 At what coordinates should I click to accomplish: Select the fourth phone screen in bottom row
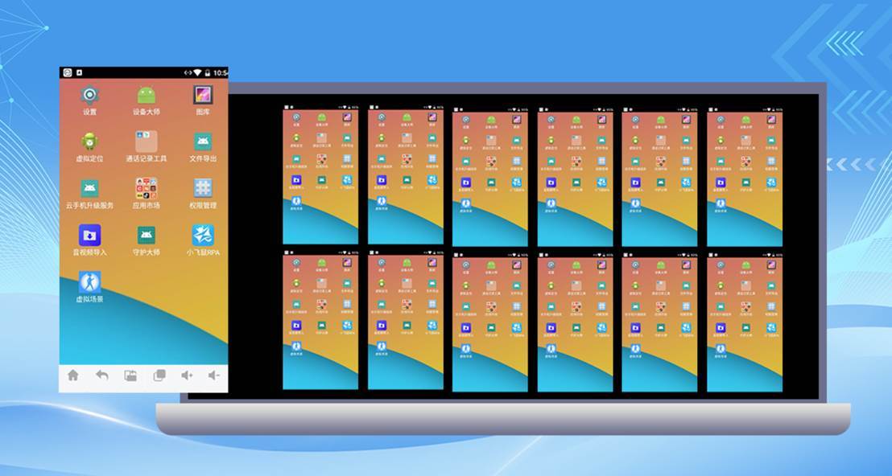tap(575, 322)
